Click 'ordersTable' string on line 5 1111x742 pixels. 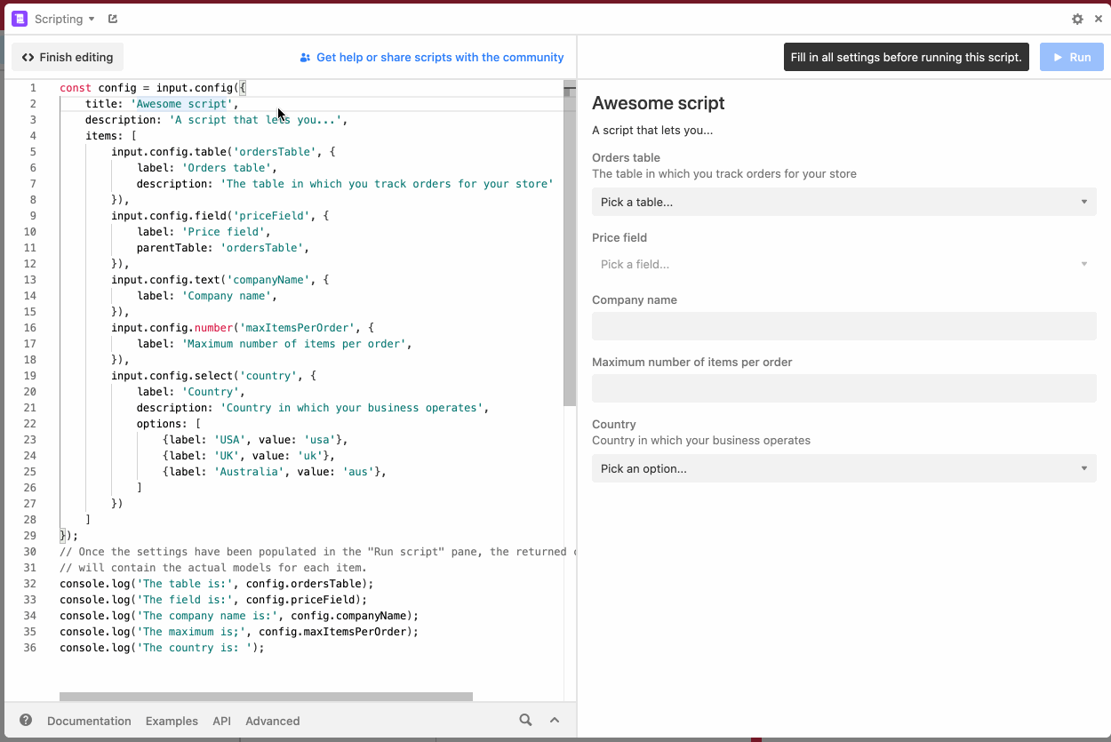click(x=274, y=152)
